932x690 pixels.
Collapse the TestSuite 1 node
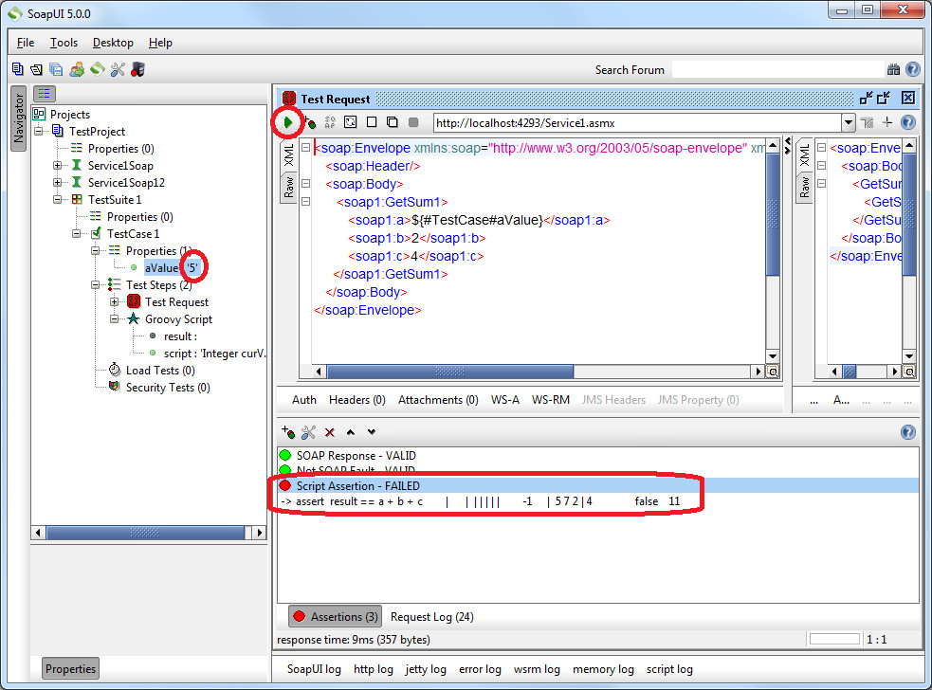pos(58,200)
